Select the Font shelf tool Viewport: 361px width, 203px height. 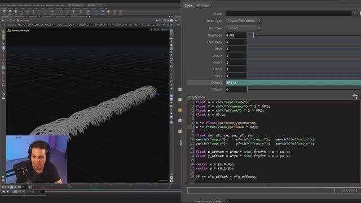(x=81, y=12)
